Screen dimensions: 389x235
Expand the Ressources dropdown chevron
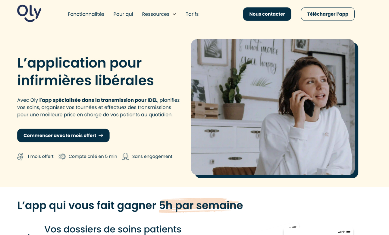click(174, 14)
